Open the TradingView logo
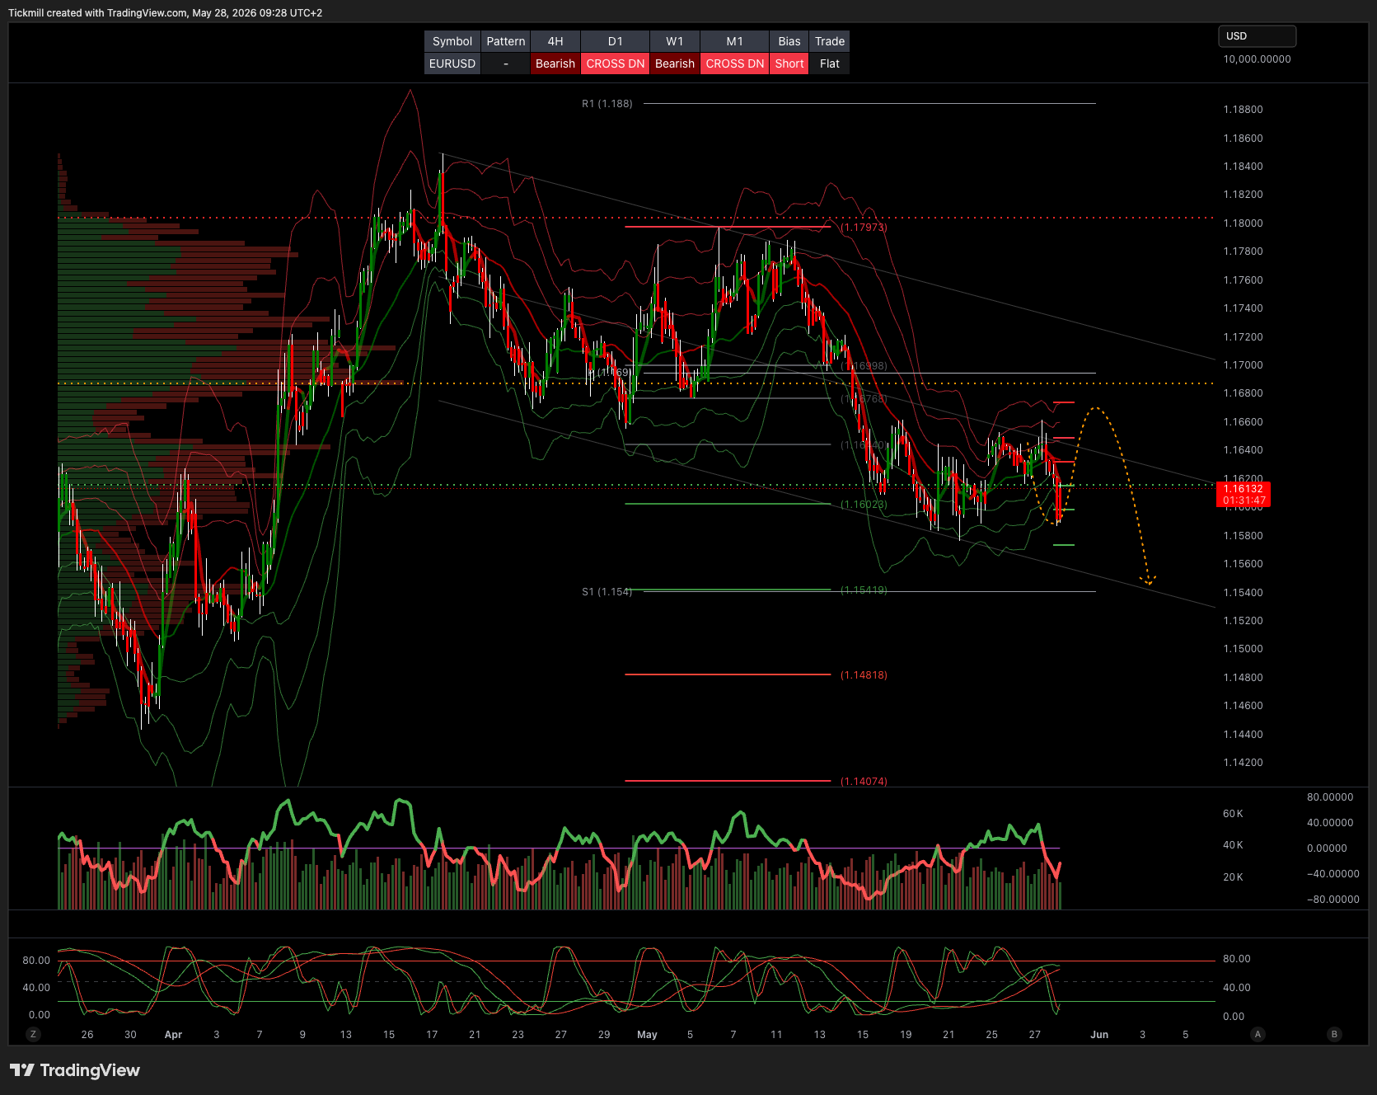The height and width of the screenshot is (1095, 1377). pyautogui.click(x=75, y=1070)
